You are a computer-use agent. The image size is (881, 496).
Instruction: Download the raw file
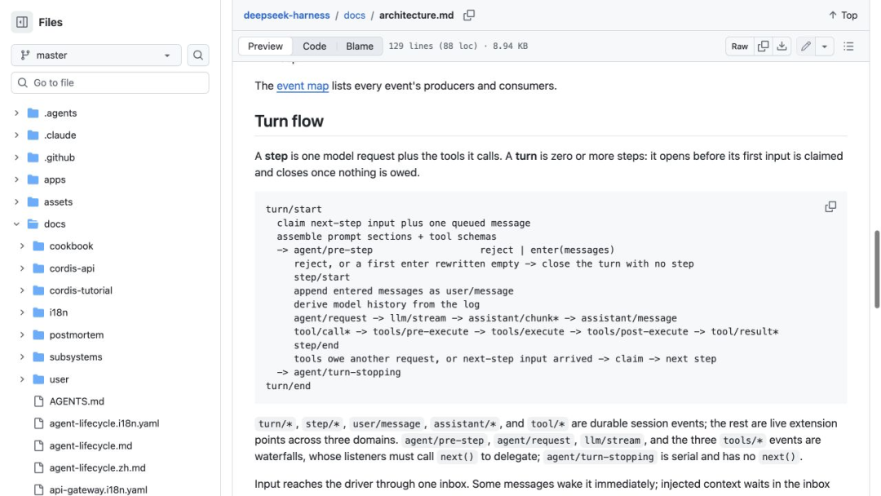pyautogui.click(x=781, y=46)
